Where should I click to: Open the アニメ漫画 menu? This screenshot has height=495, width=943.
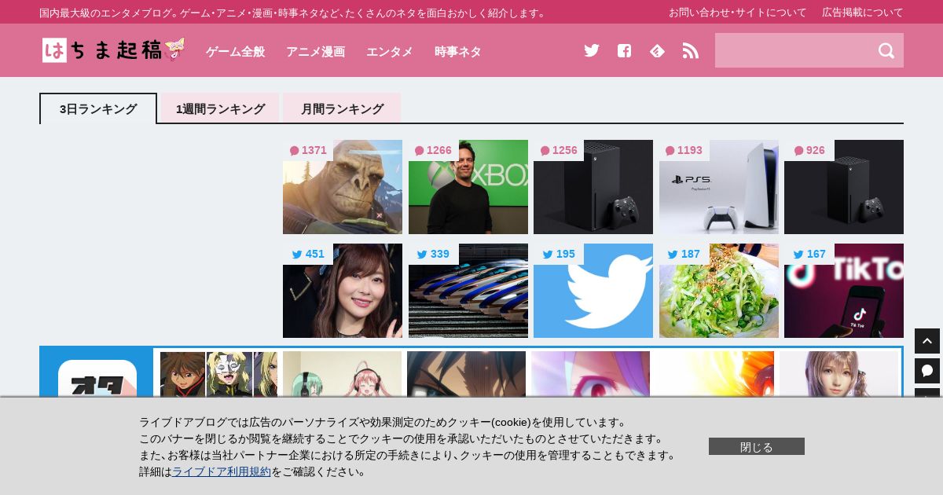[315, 51]
